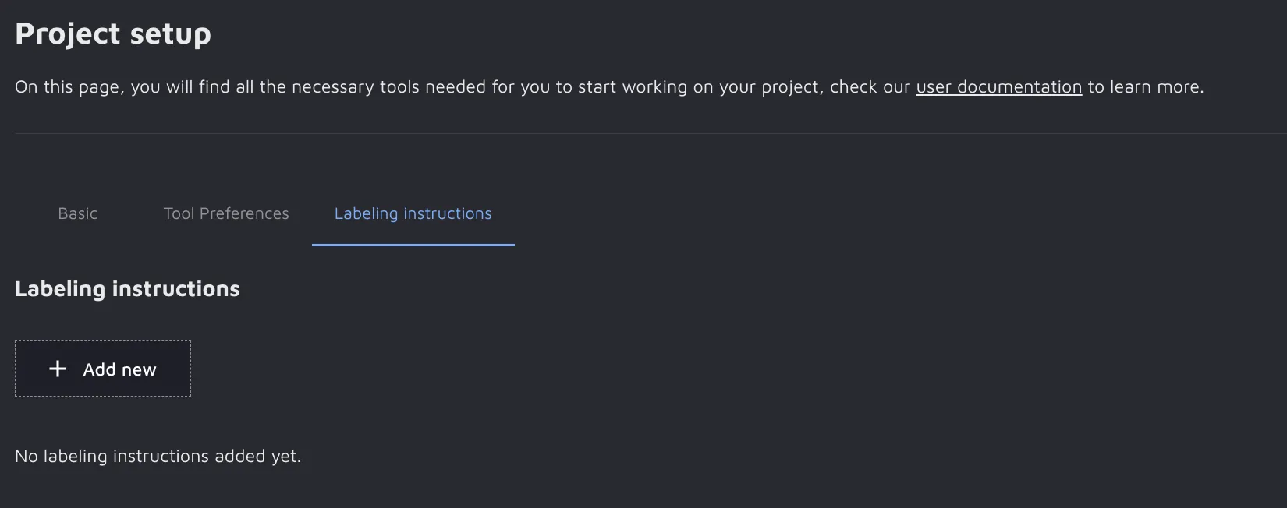Open the Tool Preferences tab
Image resolution: width=1287 pixels, height=508 pixels.
[x=226, y=213]
